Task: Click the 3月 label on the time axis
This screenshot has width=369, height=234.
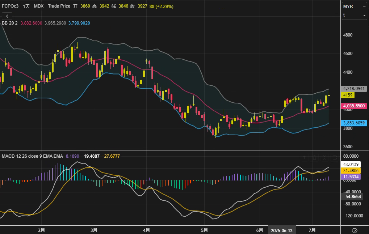Action: [94, 230]
